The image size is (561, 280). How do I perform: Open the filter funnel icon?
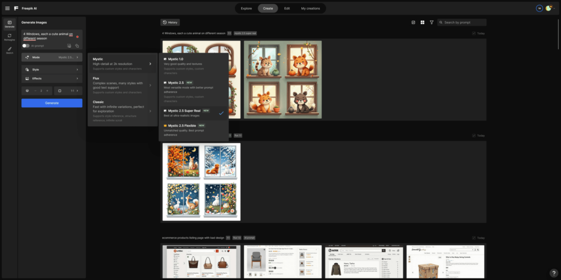432,22
